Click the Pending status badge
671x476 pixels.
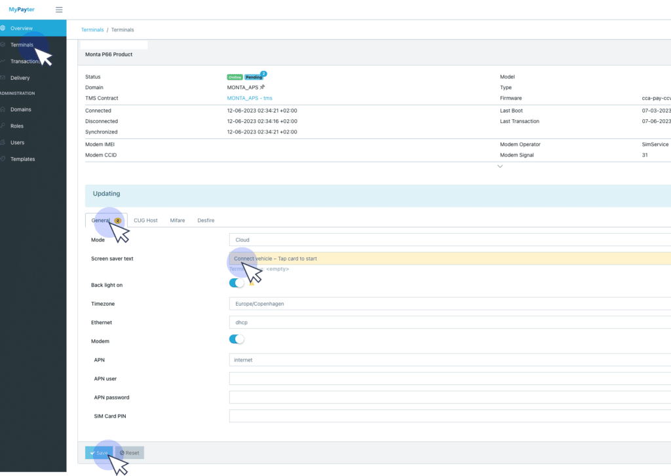point(254,77)
